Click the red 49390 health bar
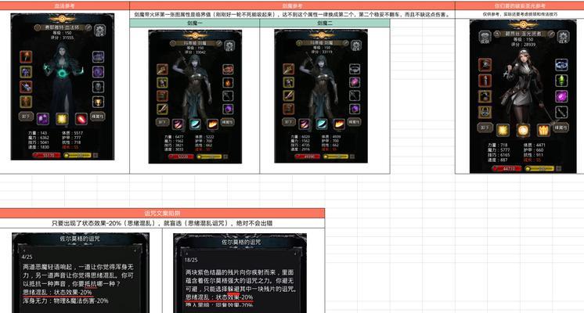584x313 pixels. click(x=308, y=156)
